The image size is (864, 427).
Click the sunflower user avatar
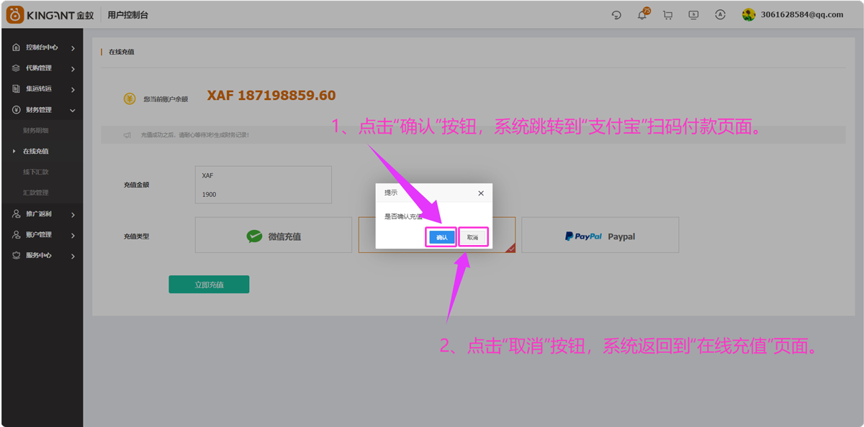(749, 14)
